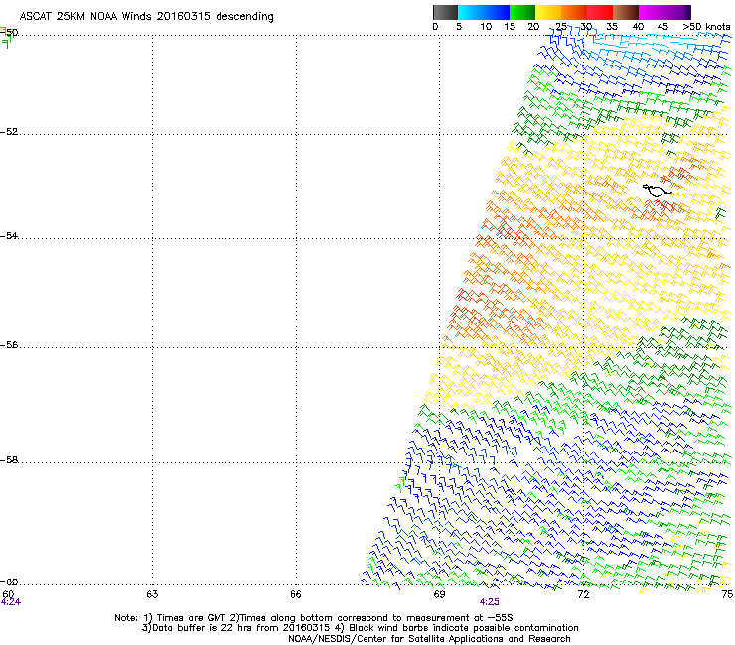Click the purple time stamp 4:25
Viewport: 735px width, 645px height.
point(489,602)
